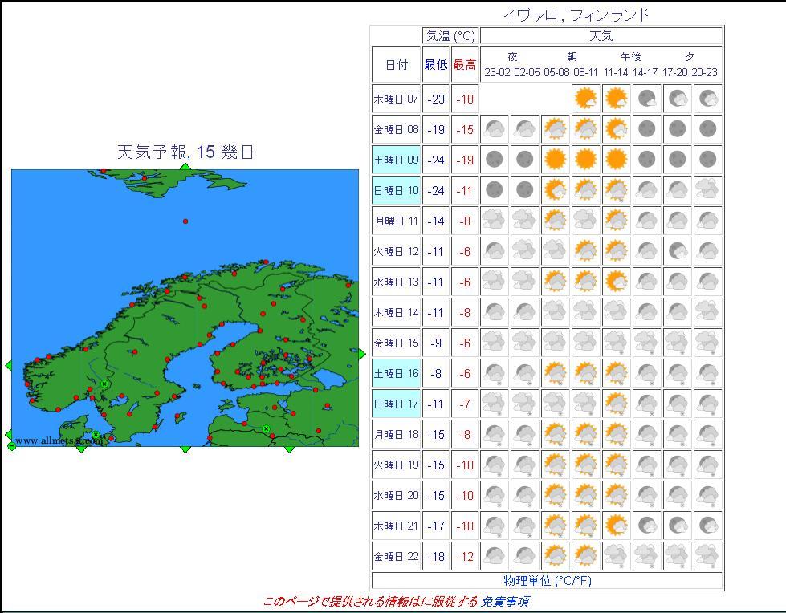The width and height of the screenshot is (786, 613).
Task: Click sunny icon for 土曜日 09 at 08-11
Action: click(x=586, y=160)
